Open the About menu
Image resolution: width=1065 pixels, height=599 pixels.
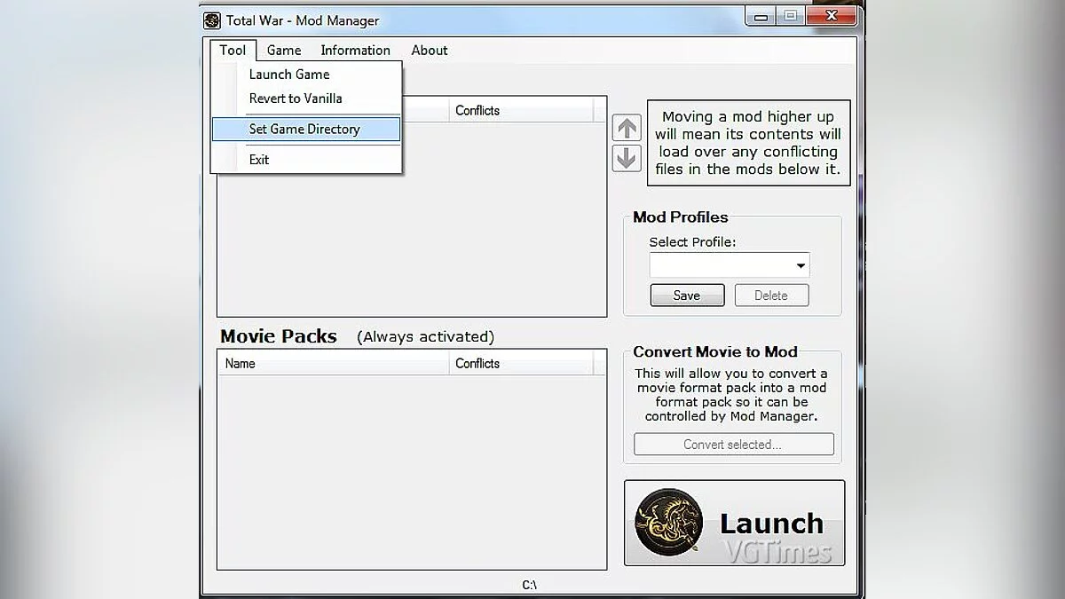point(430,51)
